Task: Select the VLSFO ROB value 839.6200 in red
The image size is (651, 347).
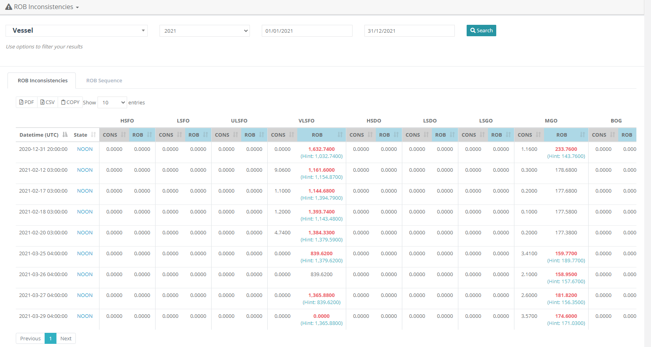Action: pyautogui.click(x=321, y=254)
